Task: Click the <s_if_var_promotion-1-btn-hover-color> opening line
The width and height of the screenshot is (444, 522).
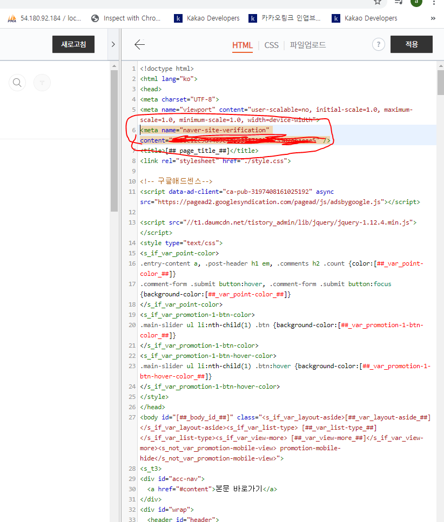Action: (208, 356)
